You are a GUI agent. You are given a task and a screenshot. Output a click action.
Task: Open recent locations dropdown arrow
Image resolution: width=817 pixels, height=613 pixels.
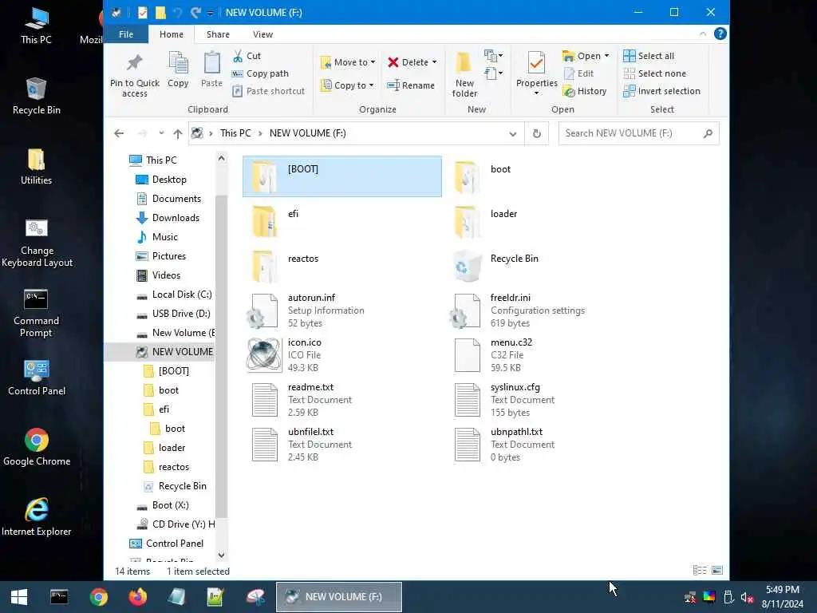coord(161,133)
